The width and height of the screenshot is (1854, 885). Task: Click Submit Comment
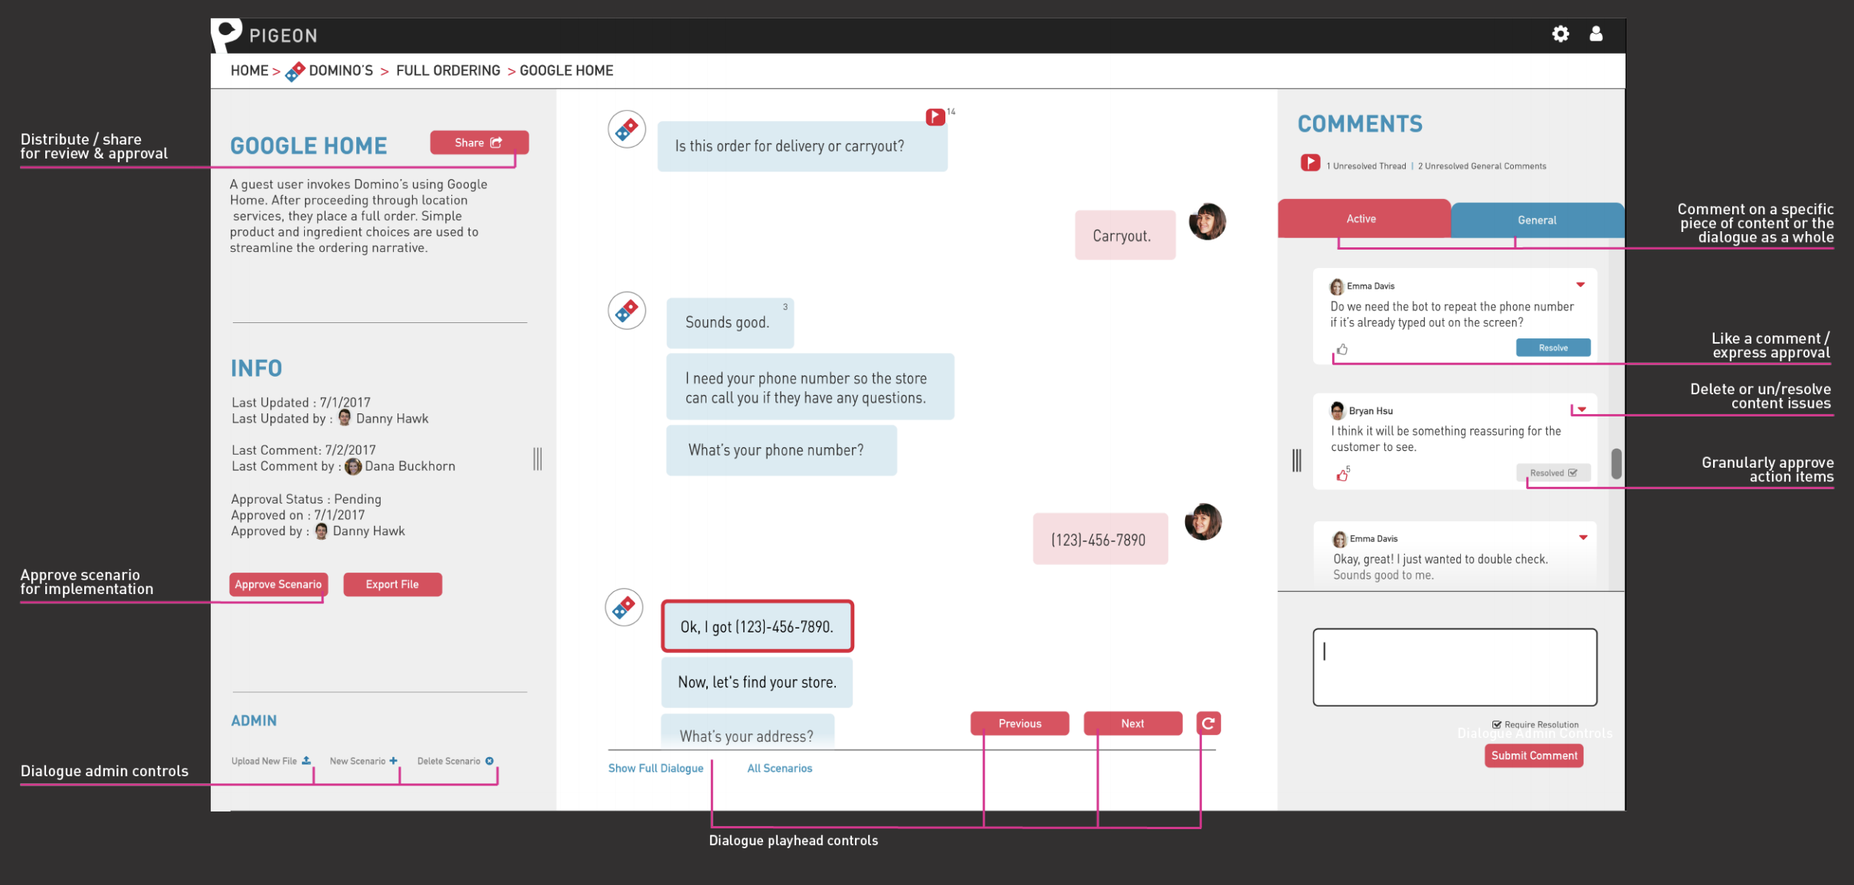1534,756
